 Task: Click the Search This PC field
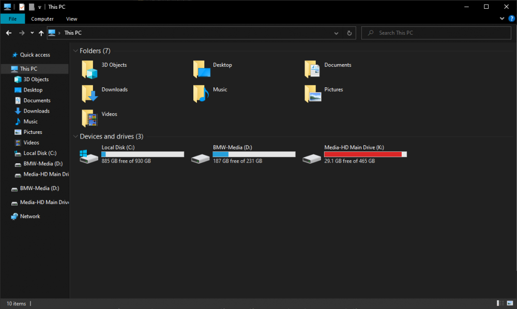pyautogui.click(x=436, y=33)
